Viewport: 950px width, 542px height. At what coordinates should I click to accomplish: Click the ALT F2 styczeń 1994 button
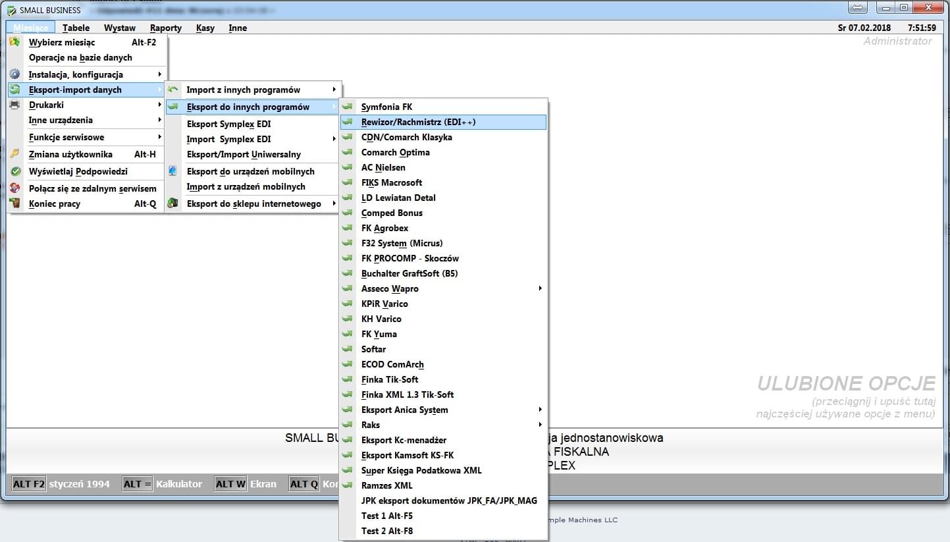click(x=61, y=484)
